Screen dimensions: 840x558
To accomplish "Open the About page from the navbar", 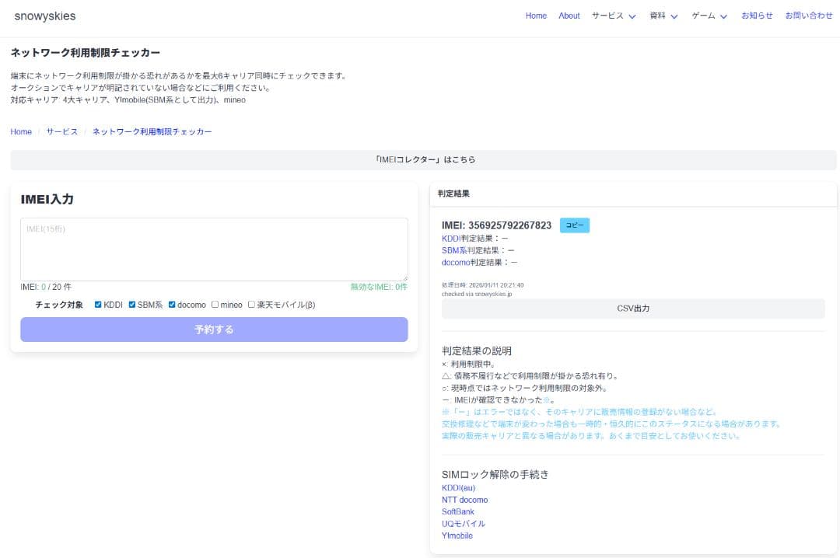I will tap(569, 16).
